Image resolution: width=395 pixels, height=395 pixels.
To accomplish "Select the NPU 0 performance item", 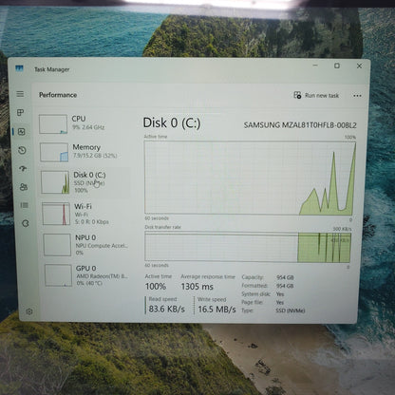I will pyautogui.click(x=86, y=245).
